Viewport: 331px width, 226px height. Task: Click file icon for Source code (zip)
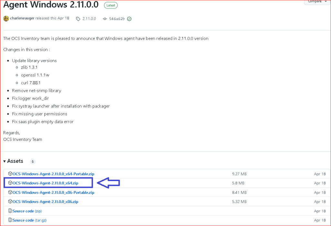tap(10, 211)
